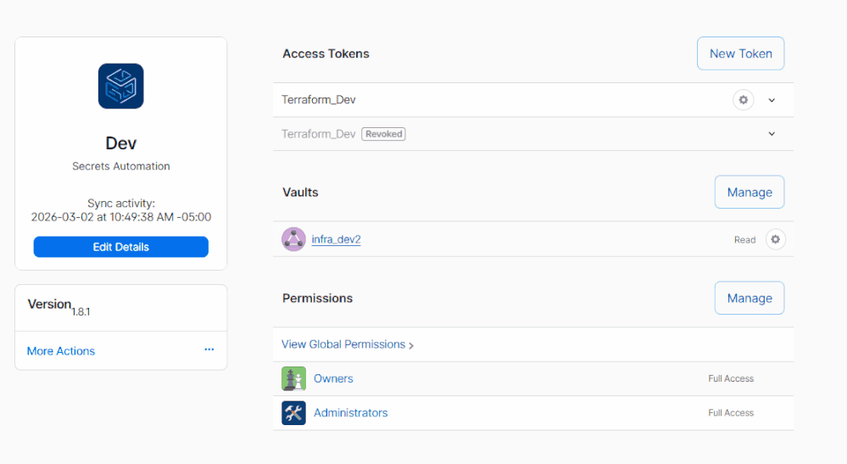Click the Dev Secrets Automation logo icon
This screenshot has width=847, height=464.
coord(120,87)
